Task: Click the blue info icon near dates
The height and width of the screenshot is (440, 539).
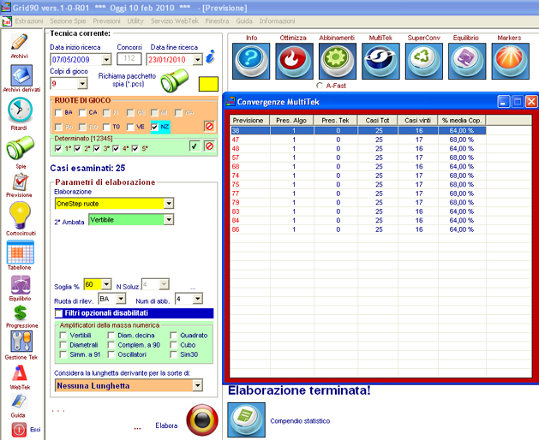Action: click(211, 56)
